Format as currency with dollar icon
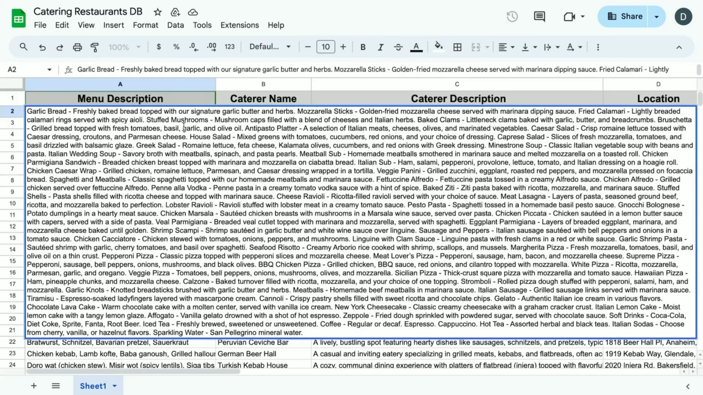The height and width of the screenshot is (395, 703). [159, 47]
